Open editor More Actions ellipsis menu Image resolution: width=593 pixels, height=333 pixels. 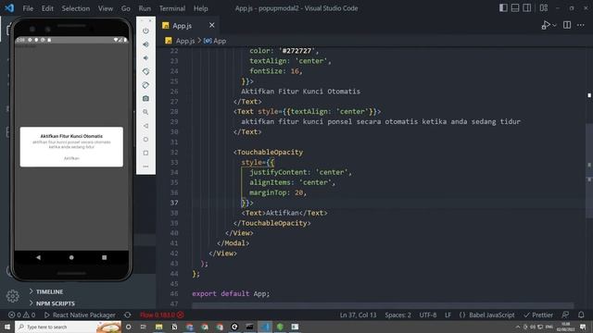click(x=581, y=25)
